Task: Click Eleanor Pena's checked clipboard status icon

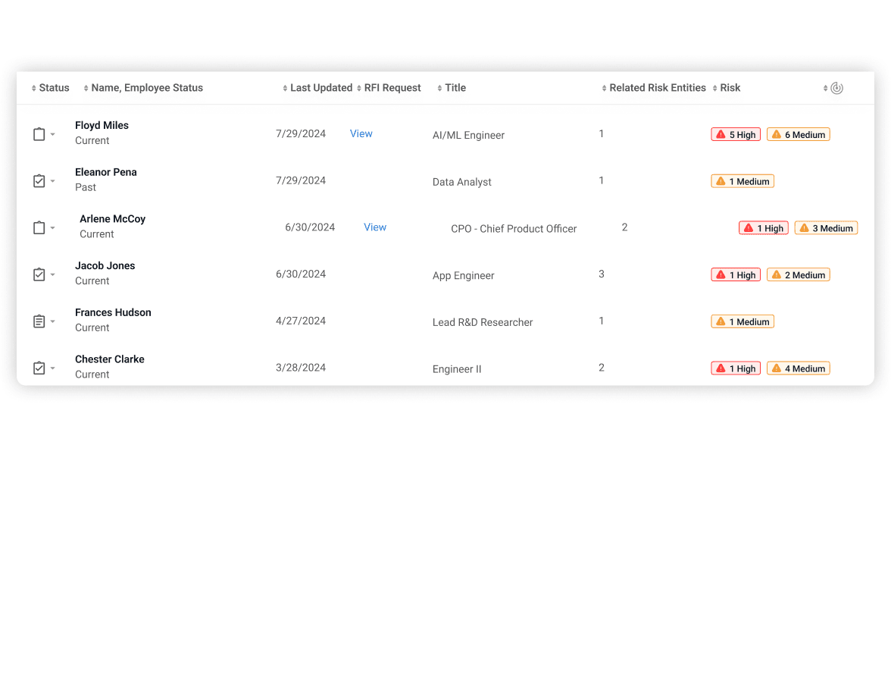Action: pos(39,181)
